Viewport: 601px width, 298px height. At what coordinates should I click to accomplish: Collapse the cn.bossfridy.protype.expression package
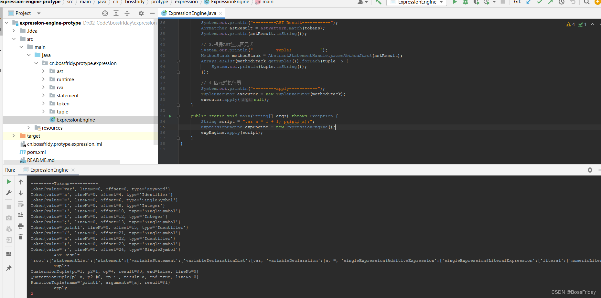coord(36,63)
